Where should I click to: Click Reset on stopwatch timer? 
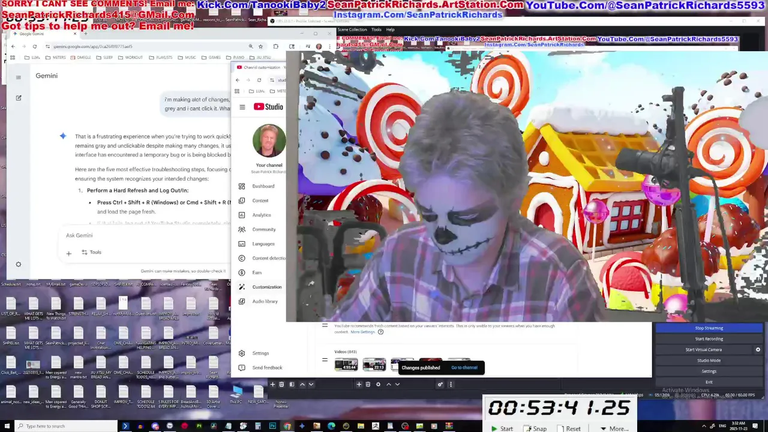point(569,428)
